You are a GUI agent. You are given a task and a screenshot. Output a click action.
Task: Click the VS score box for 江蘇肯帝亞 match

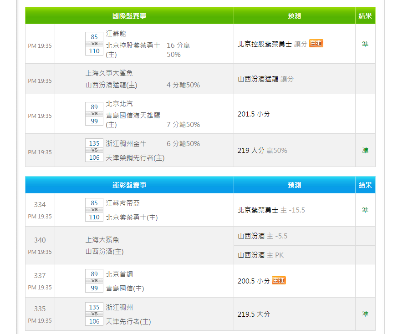[x=94, y=210]
